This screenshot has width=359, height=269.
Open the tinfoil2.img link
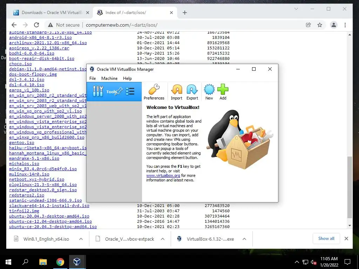click(x=24, y=211)
